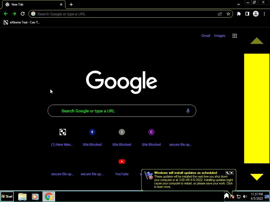Dismiss the Windows update notification
Viewport: 270px width, 202px height.
(232, 173)
